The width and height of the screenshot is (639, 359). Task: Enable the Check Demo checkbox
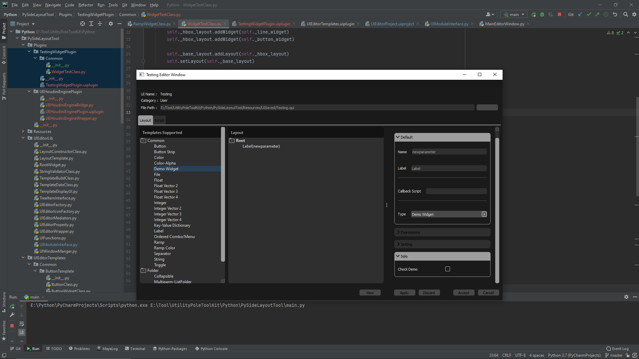click(448, 269)
